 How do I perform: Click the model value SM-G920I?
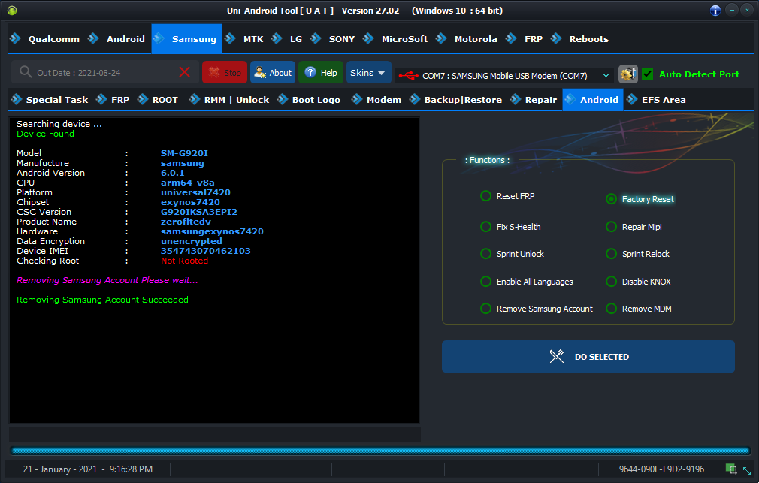(x=184, y=153)
